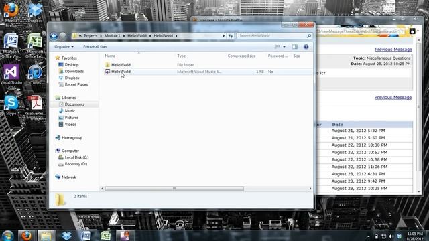Open volume control in system tray

click(391, 236)
